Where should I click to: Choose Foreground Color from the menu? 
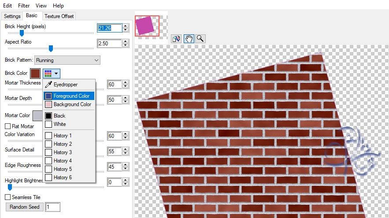pyautogui.click(x=69, y=96)
